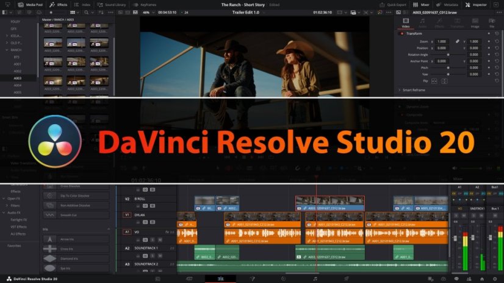Image resolution: width=504 pixels, height=283 pixels.
Task: Open the viewer options ellipsis menu
Action: point(389,12)
